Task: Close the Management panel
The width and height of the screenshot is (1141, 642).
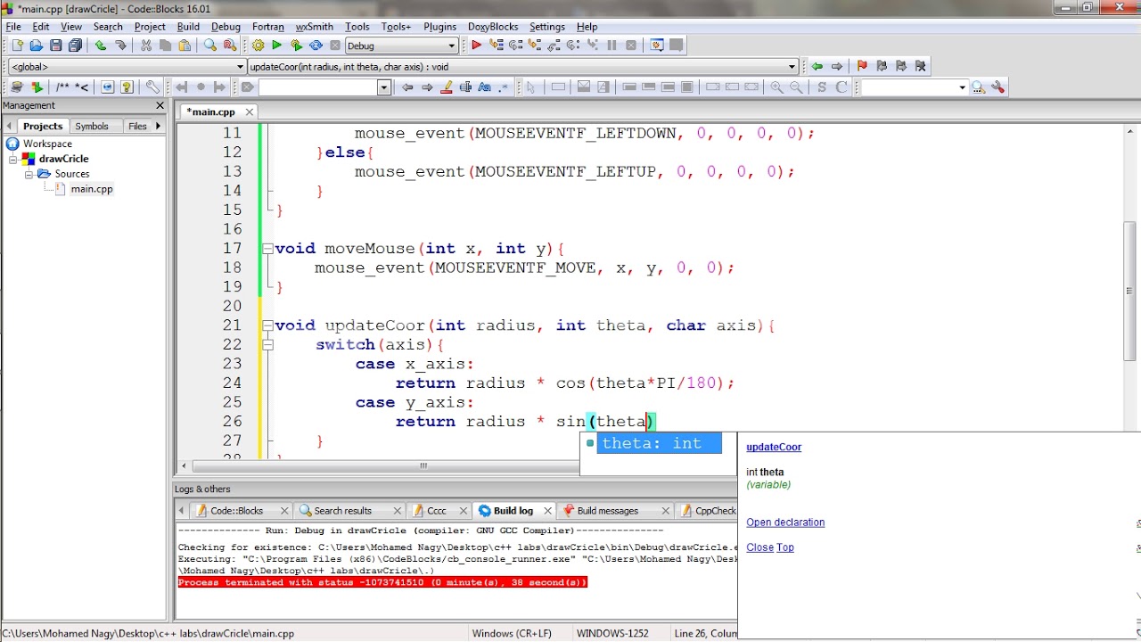Action: pos(160,105)
